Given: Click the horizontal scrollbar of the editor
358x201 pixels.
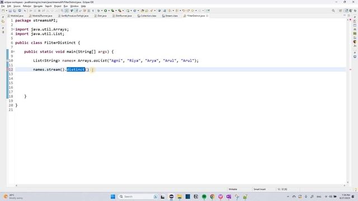Looking at the screenshot, I should tap(180, 185).
